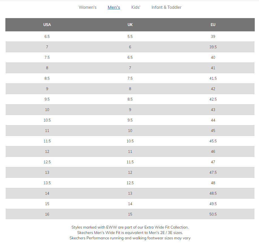The width and height of the screenshot is (259, 243).
Task: Select the EU size 48.5 cell
Action: [213, 193]
